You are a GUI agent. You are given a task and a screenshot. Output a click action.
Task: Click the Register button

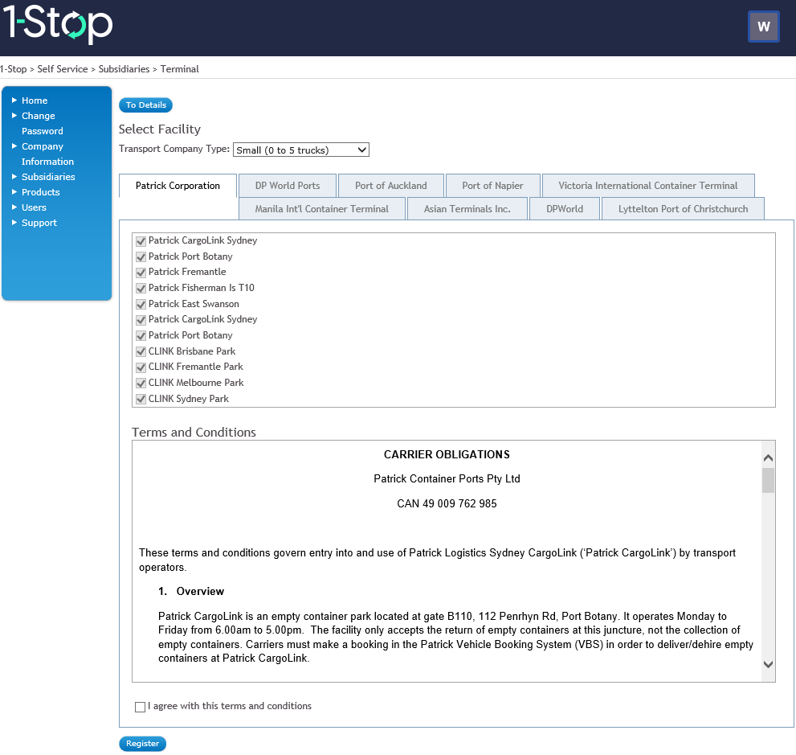[x=143, y=743]
